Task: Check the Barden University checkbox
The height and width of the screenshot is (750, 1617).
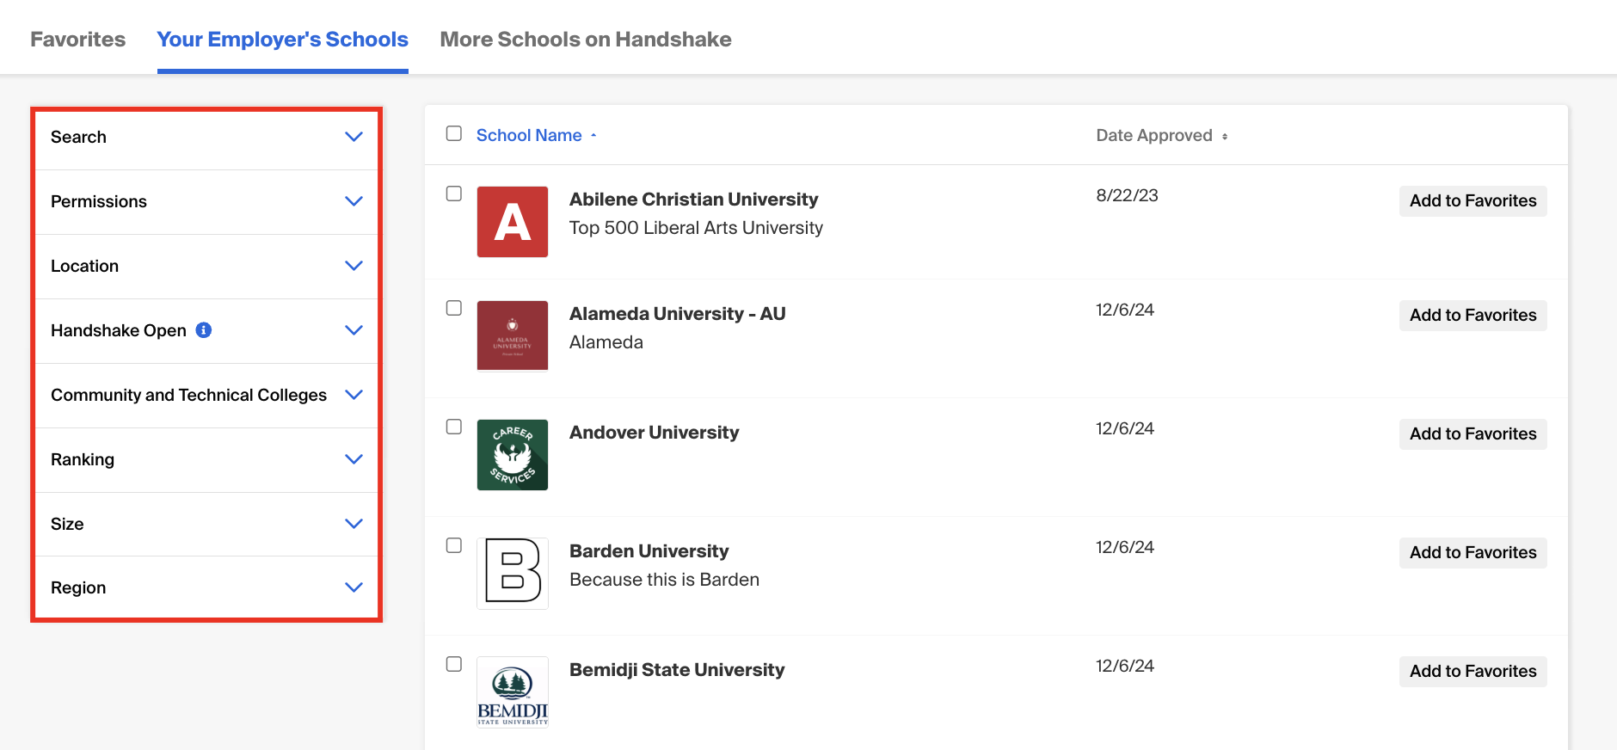Action: coord(454,545)
